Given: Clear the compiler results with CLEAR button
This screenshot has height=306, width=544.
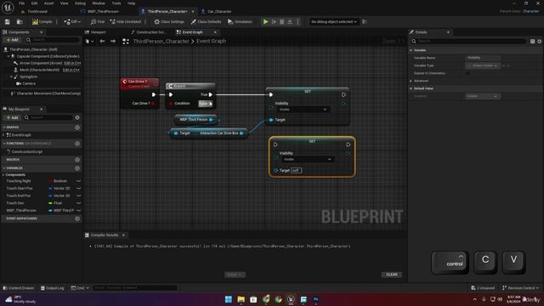Looking at the screenshot, I should click(x=392, y=275).
